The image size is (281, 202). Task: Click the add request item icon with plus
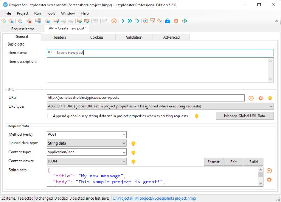(x=56, y=21)
